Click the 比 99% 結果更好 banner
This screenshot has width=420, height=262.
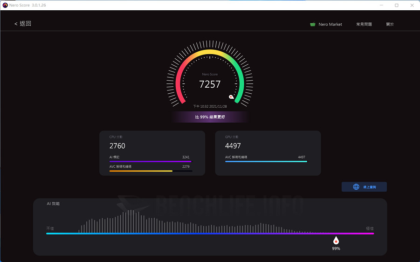click(x=210, y=117)
